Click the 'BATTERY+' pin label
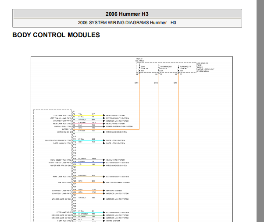 click(66, 129)
